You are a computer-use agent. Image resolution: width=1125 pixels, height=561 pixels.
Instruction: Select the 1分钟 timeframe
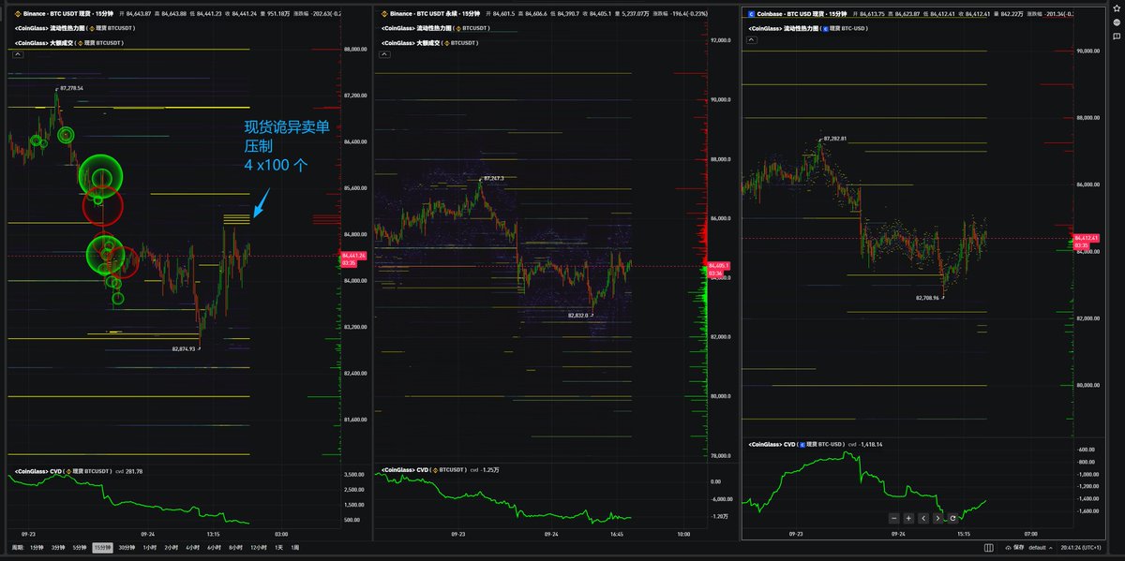[x=37, y=547]
